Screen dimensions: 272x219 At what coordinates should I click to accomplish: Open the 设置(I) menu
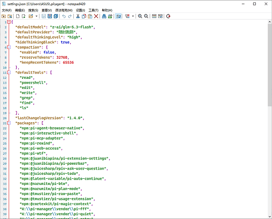click(80, 10)
